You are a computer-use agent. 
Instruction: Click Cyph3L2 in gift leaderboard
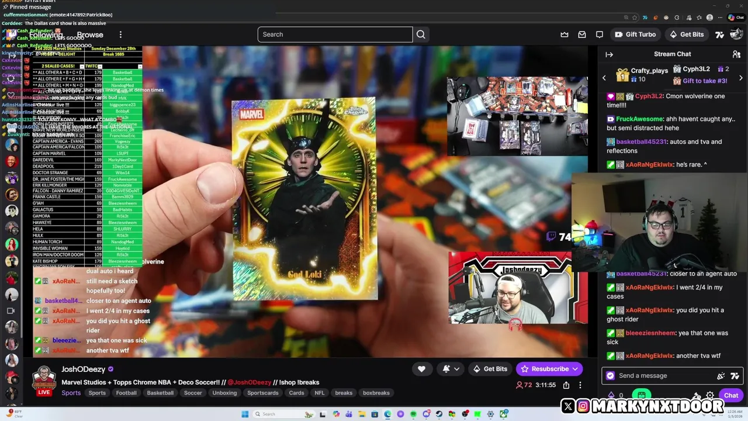tap(696, 69)
